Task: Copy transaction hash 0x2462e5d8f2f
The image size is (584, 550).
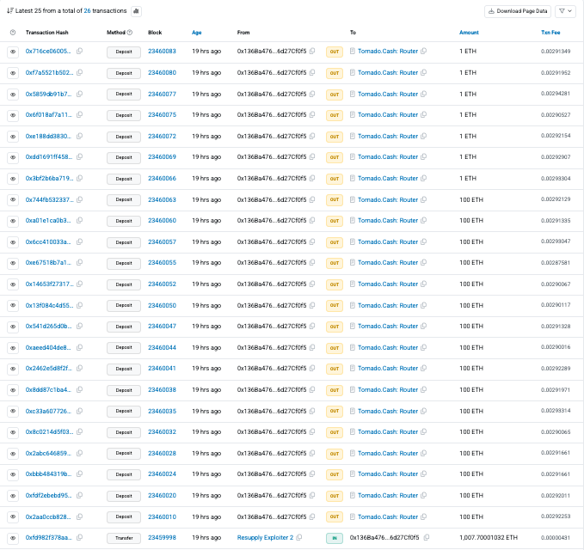Action: (79, 368)
